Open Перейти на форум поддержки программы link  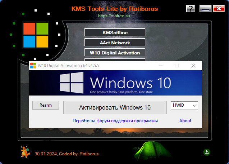(115, 121)
